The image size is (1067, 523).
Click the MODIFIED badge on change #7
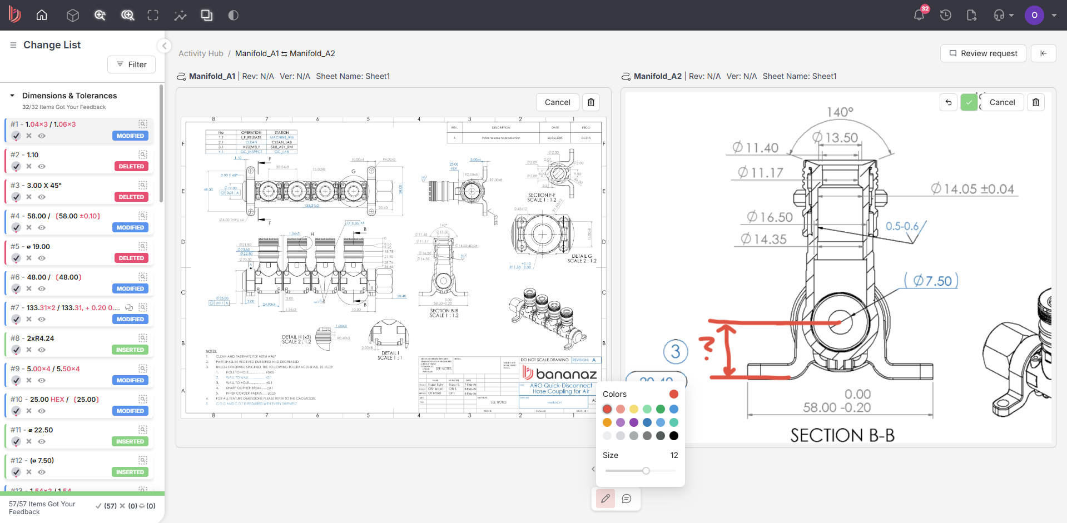coord(130,319)
